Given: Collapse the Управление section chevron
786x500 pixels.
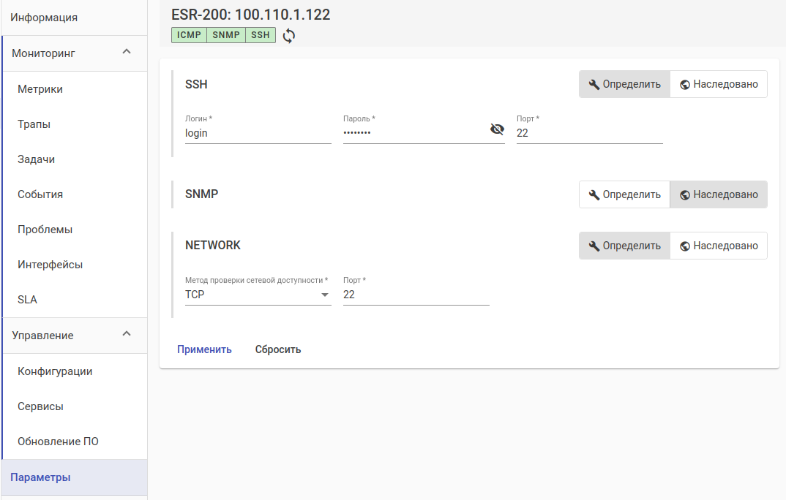Looking at the screenshot, I should click(x=127, y=334).
